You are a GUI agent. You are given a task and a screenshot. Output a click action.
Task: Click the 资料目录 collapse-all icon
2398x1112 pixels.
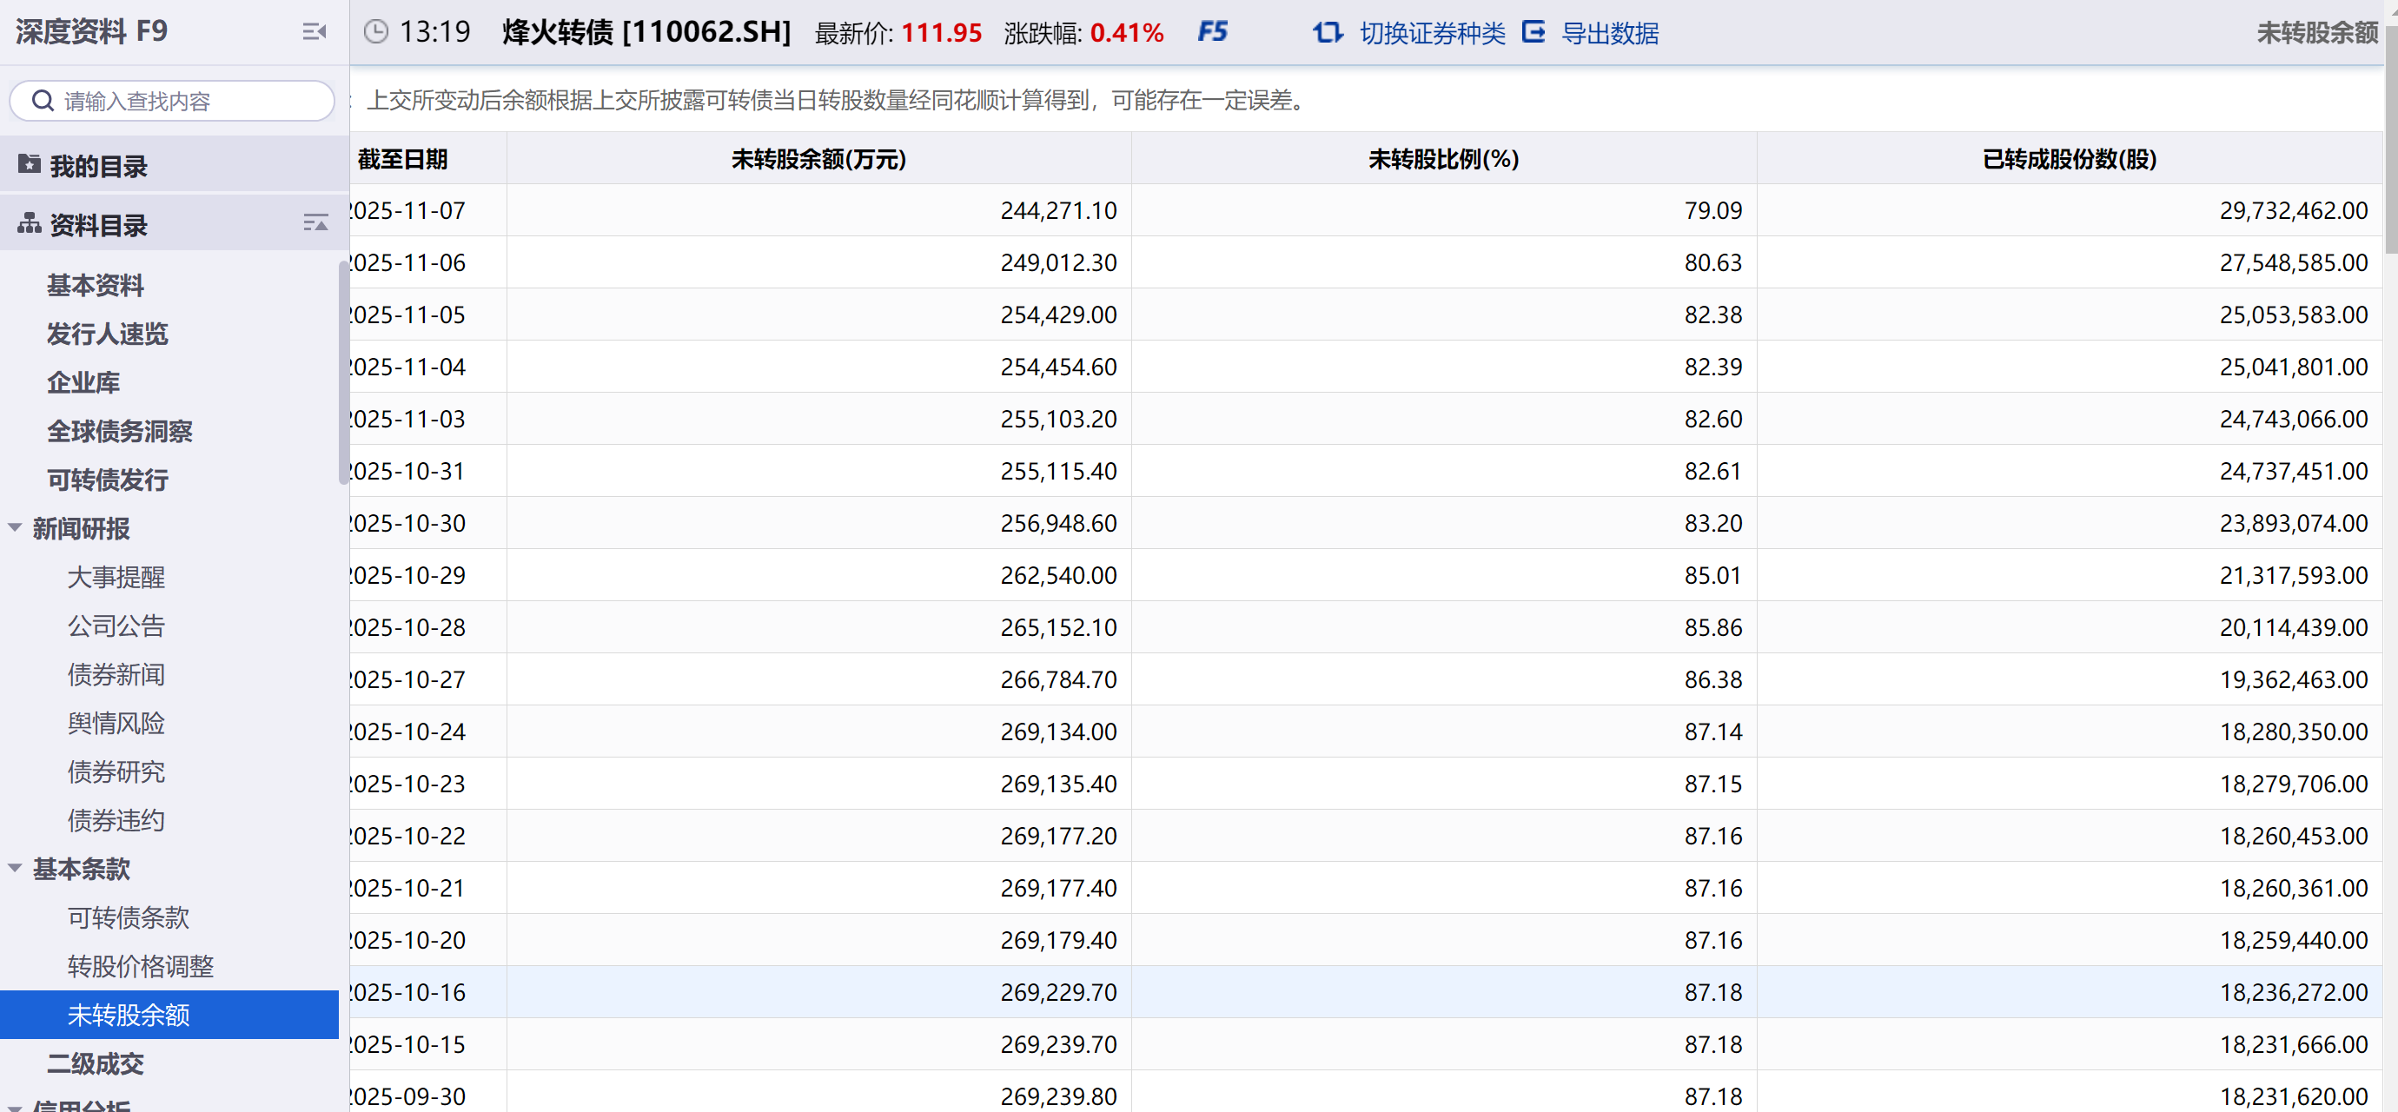click(315, 223)
